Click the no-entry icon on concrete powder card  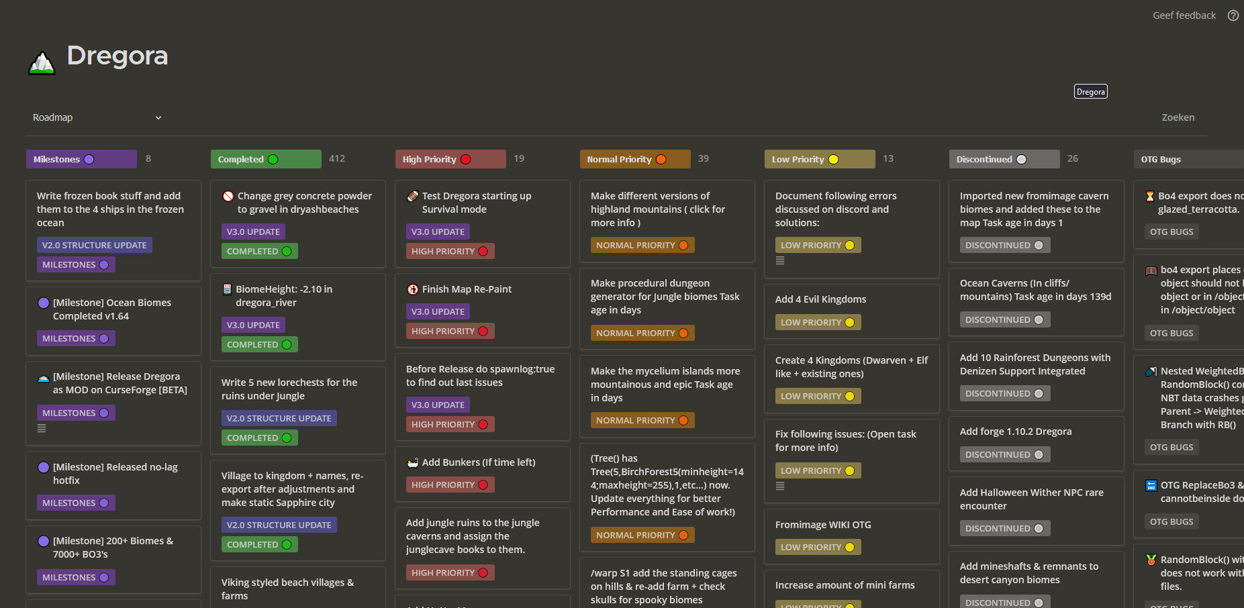click(x=228, y=196)
